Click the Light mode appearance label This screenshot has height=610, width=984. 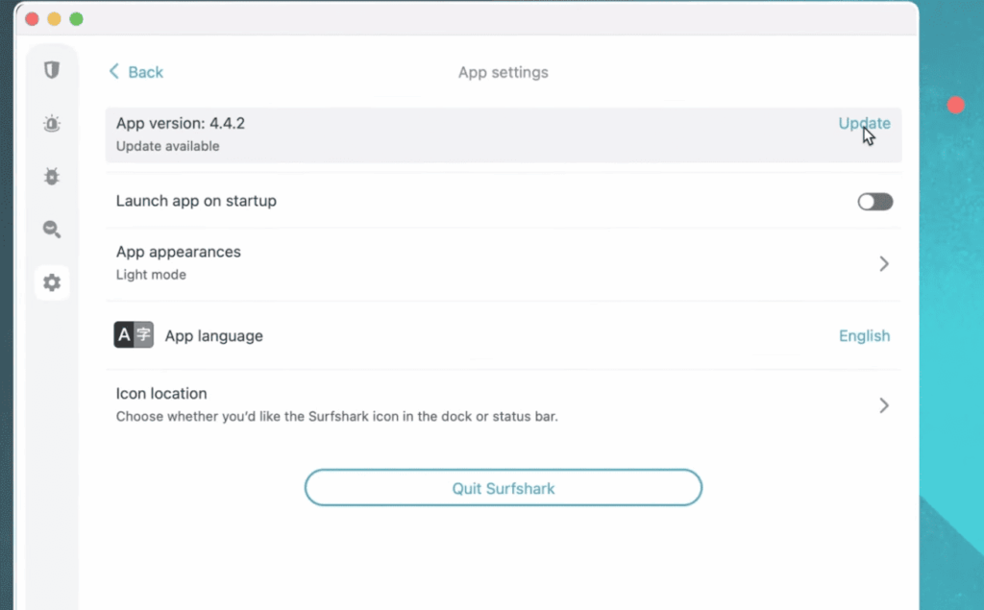(x=150, y=274)
